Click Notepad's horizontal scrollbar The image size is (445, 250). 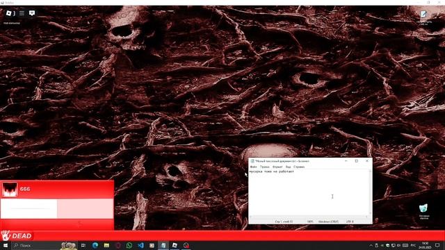point(309,217)
